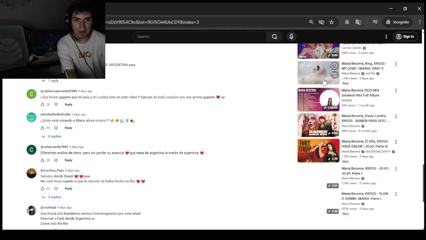Screen dimensions: 426x240
Task: Open @nrubibad channel link
Action: [48, 207]
